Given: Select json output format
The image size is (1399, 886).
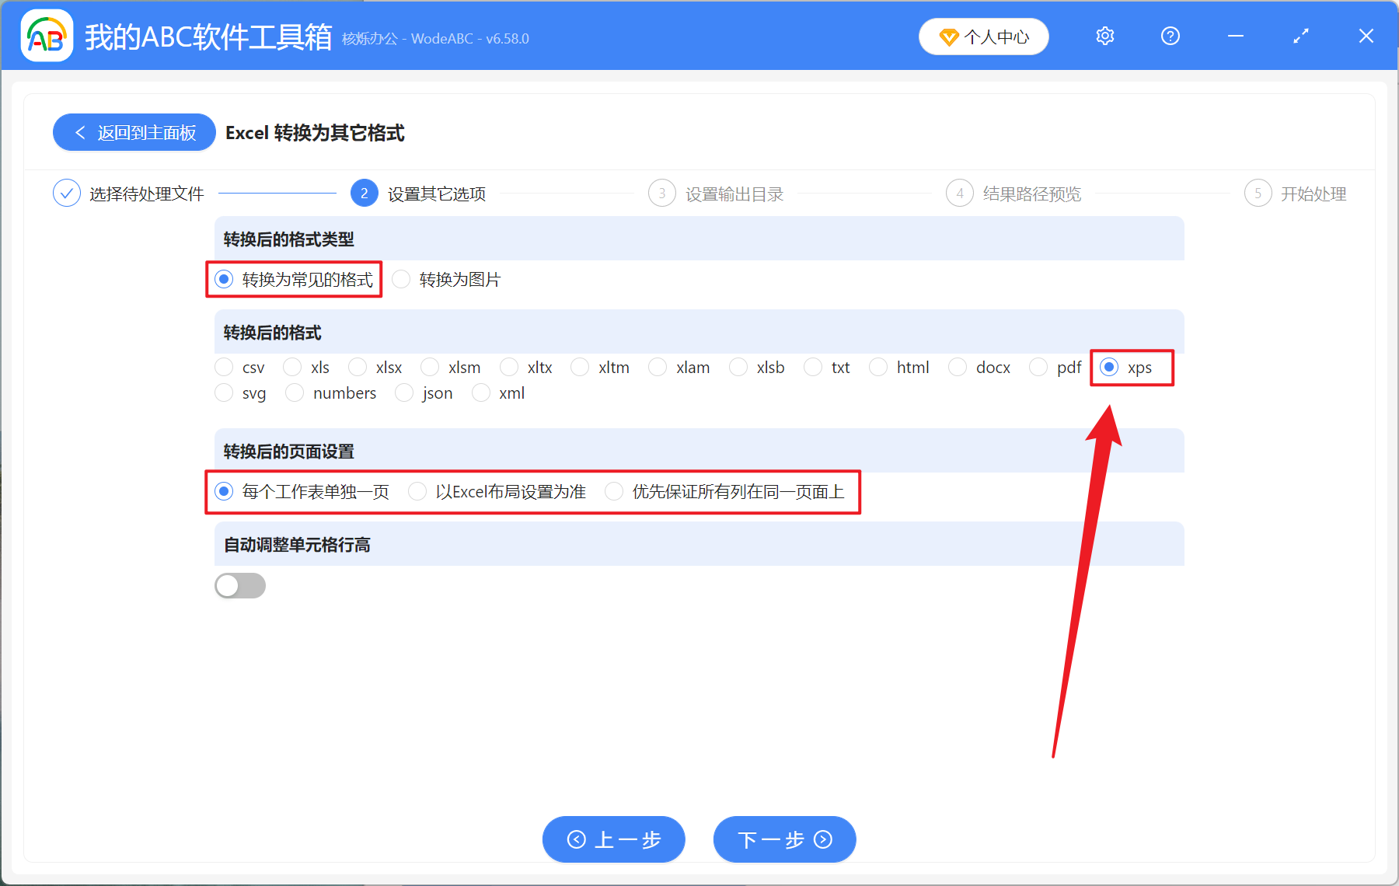Looking at the screenshot, I should click(405, 393).
